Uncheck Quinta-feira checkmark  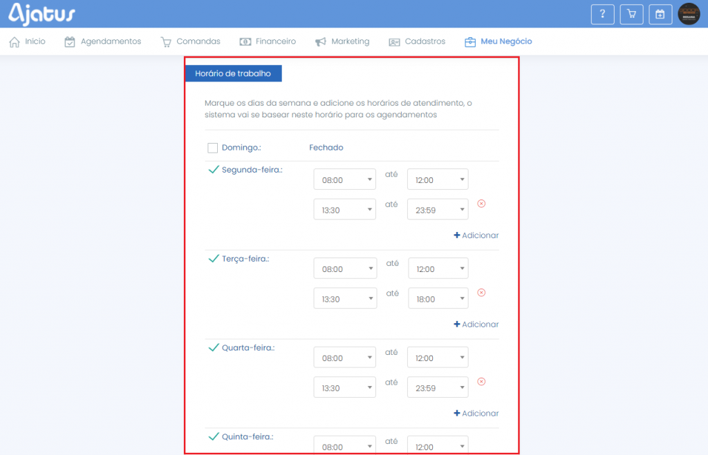pos(214,436)
